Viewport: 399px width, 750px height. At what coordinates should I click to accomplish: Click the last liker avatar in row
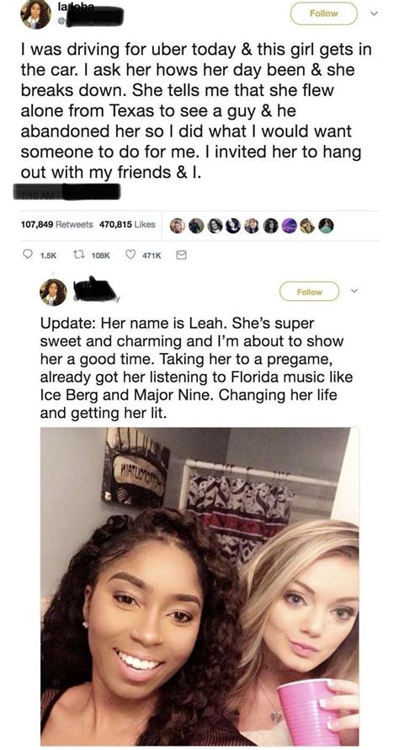click(x=326, y=226)
